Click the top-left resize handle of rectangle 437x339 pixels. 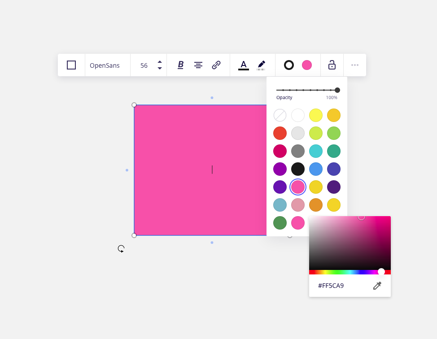134,105
